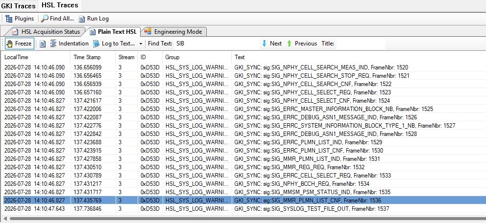Go to Previous search match

click(x=302, y=44)
